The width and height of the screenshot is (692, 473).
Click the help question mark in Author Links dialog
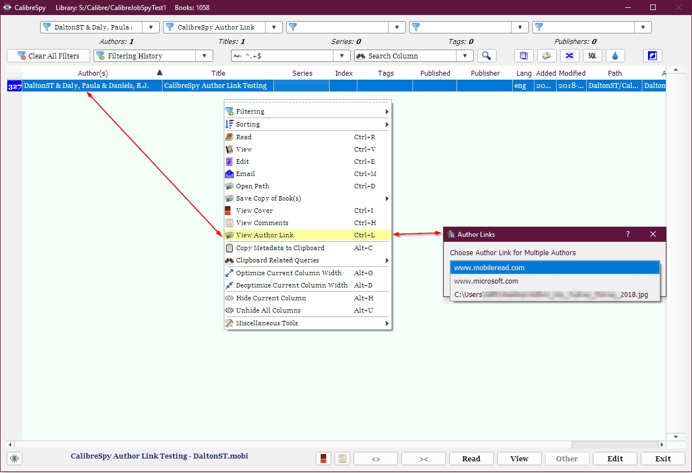pyautogui.click(x=628, y=235)
